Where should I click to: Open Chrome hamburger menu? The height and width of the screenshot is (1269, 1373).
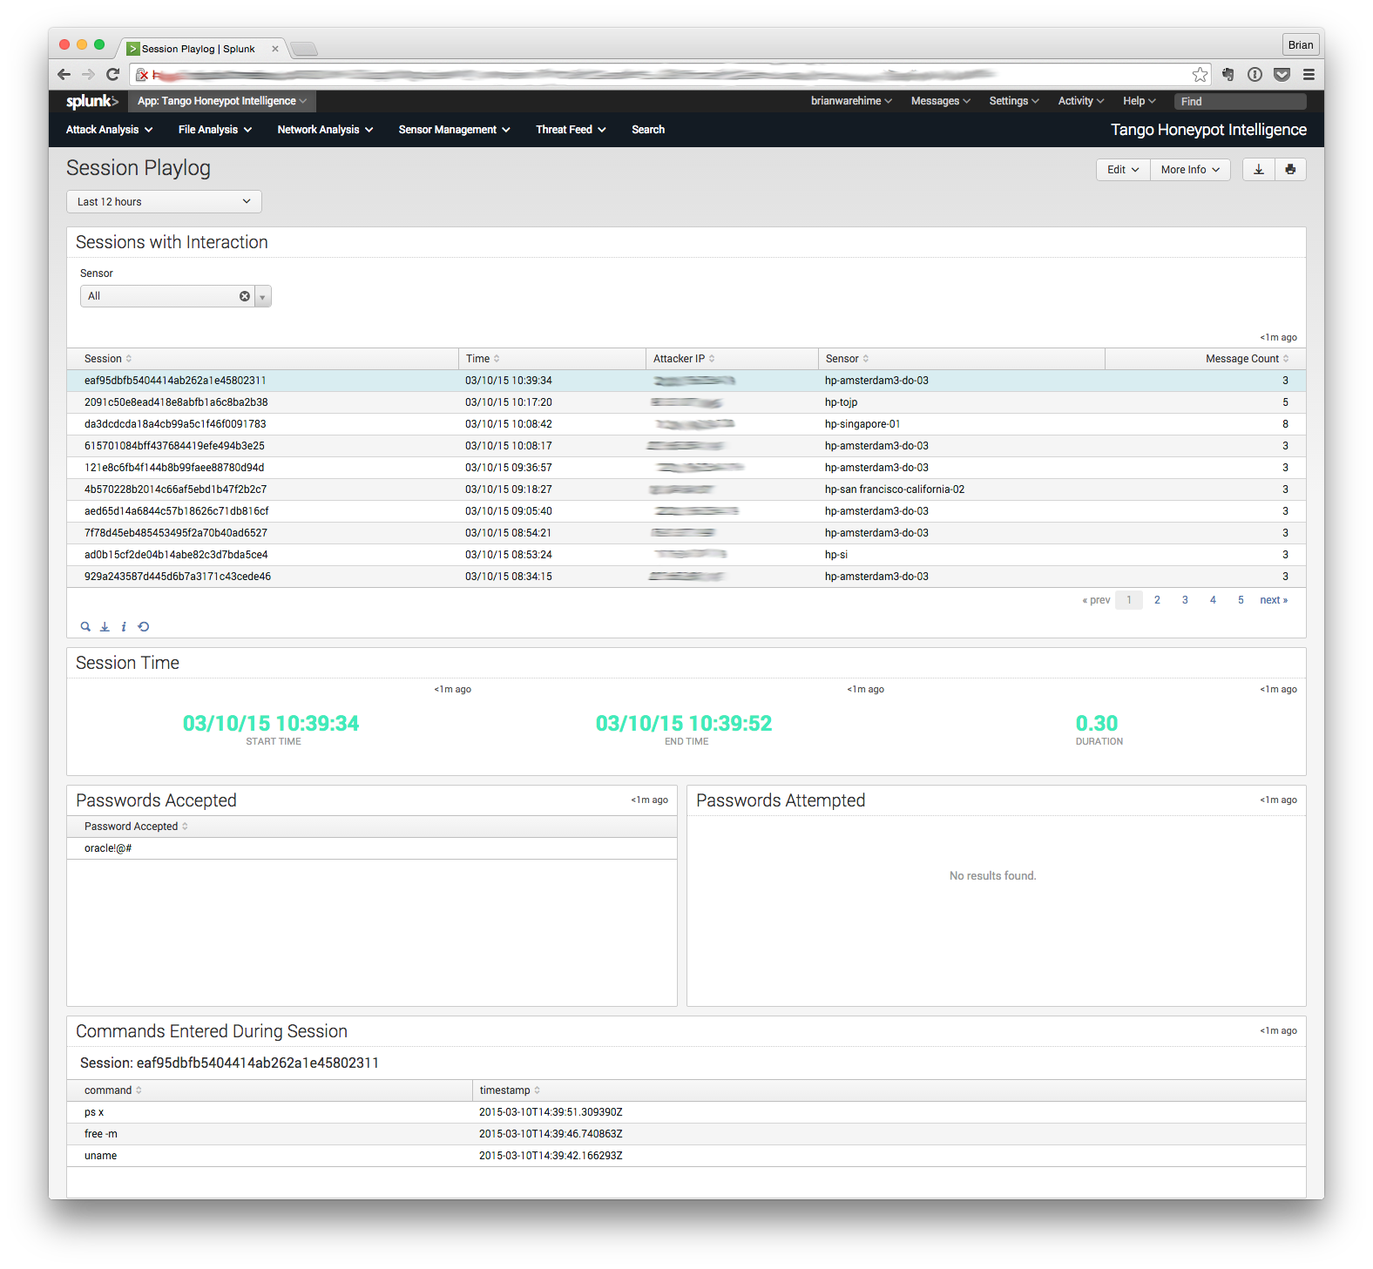(x=1309, y=75)
